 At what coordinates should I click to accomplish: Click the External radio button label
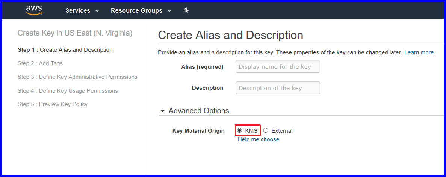[x=282, y=131]
